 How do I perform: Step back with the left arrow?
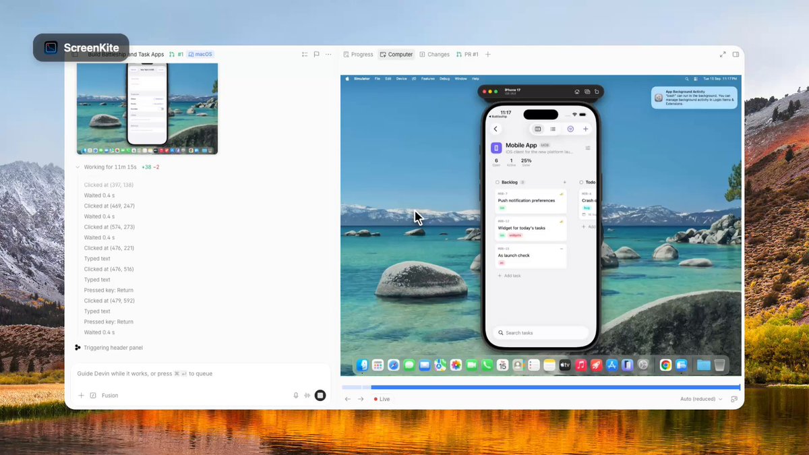click(348, 399)
